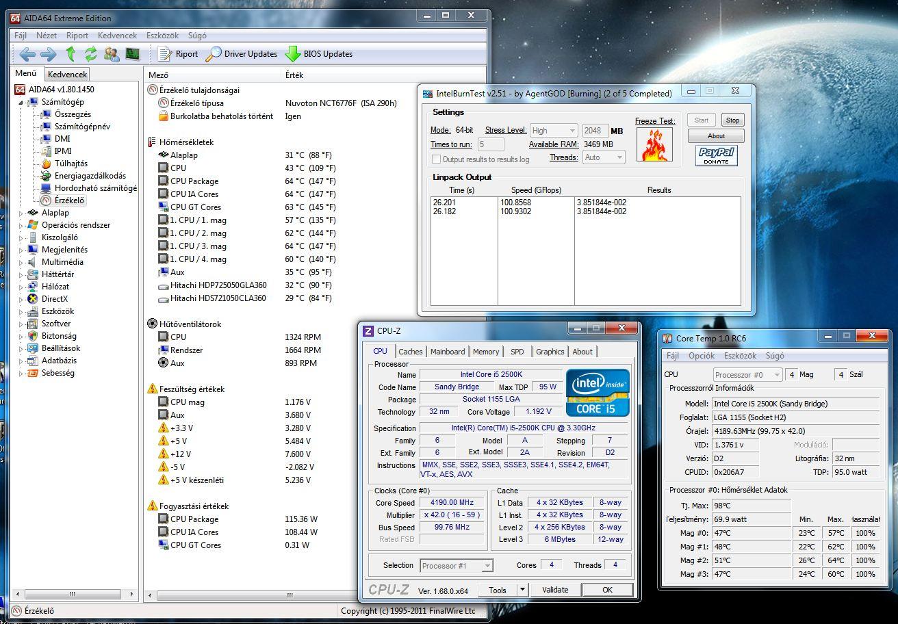Open the Opciók menu in Core Temp
Viewport: 898px width, 624px height.
pyautogui.click(x=702, y=356)
